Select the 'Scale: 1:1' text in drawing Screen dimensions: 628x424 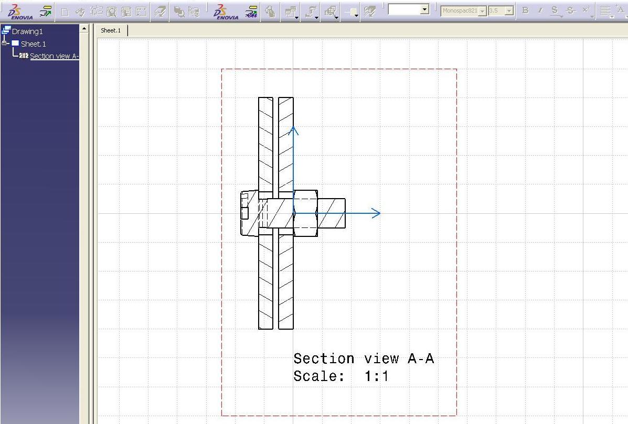tap(341, 376)
